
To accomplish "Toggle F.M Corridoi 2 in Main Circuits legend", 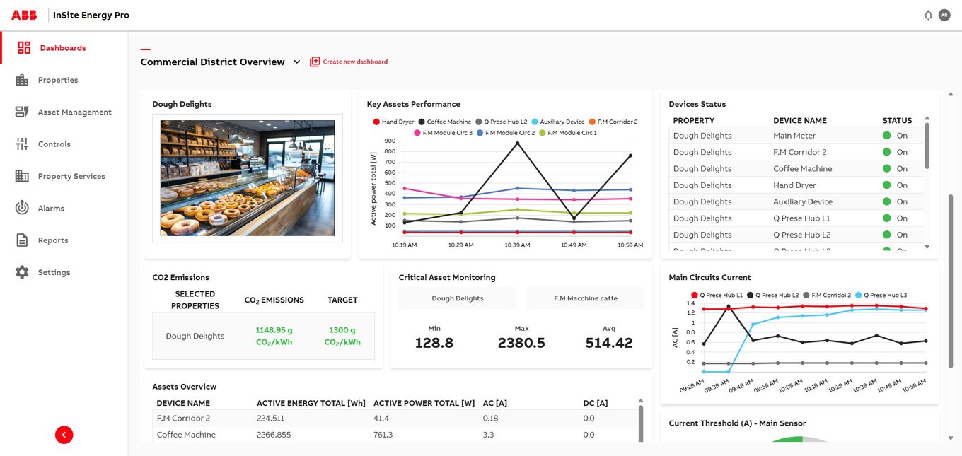I will tap(827, 295).
